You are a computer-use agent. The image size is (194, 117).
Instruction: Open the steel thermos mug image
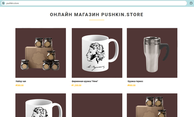coord(152,53)
